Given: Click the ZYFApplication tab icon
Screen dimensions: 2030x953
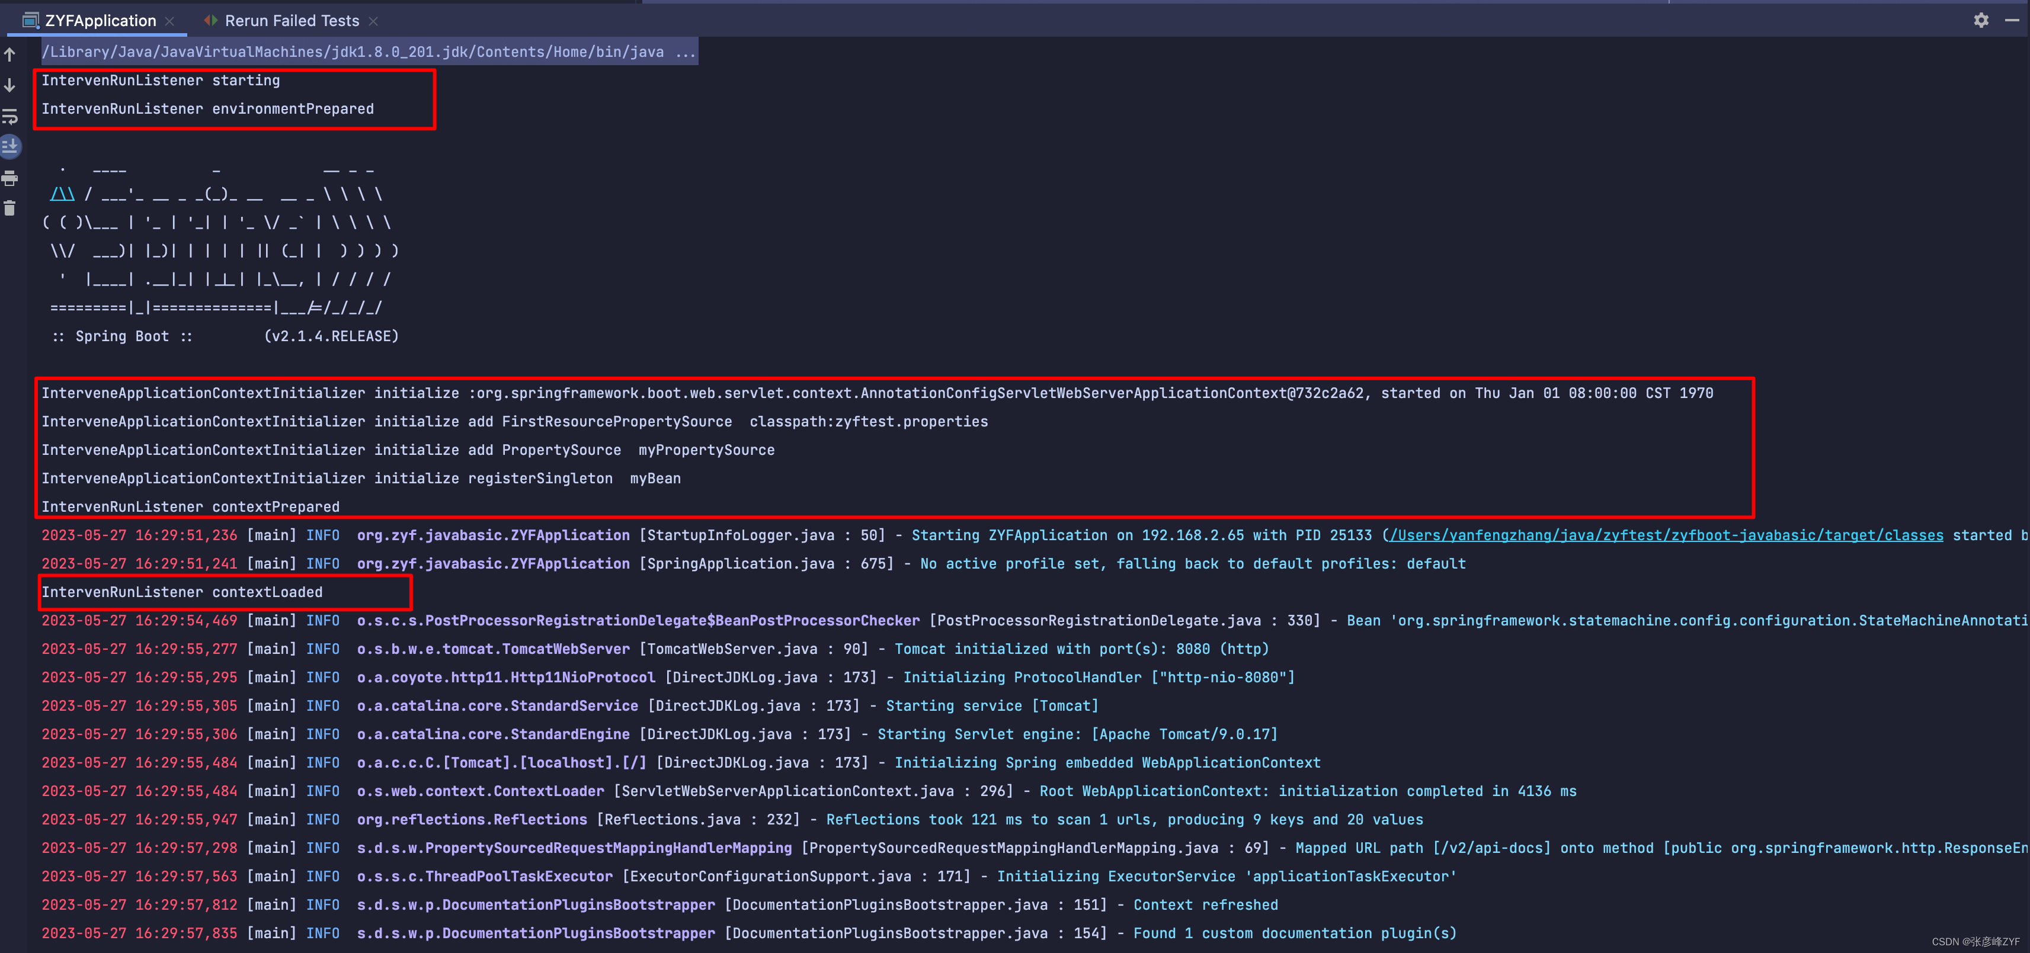Looking at the screenshot, I should (31, 21).
